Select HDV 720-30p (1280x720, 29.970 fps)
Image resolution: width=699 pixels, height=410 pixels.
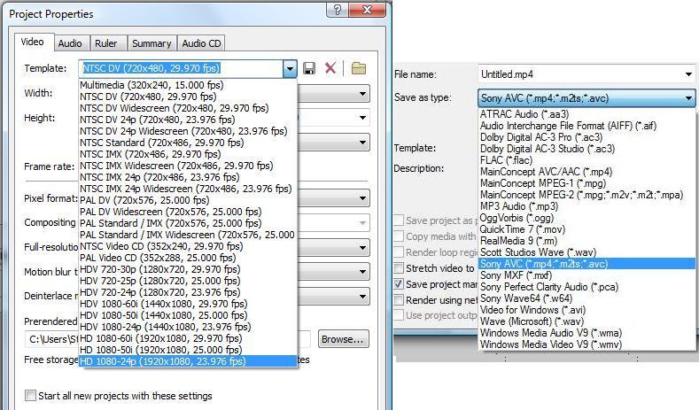188,269
